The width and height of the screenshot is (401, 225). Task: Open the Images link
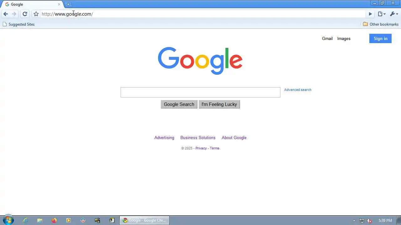pyautogui.click(x=344, y=38)
